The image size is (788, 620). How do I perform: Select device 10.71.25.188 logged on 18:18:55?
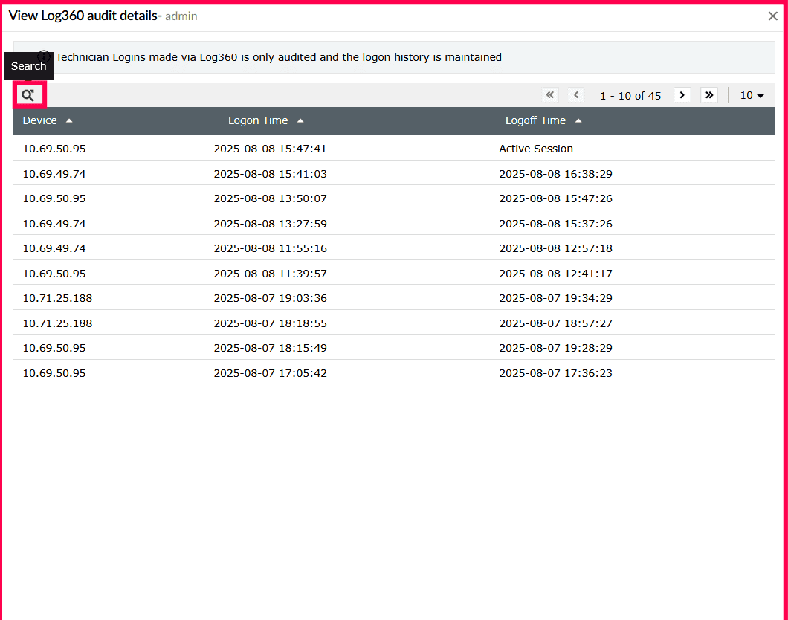[57, 323]
